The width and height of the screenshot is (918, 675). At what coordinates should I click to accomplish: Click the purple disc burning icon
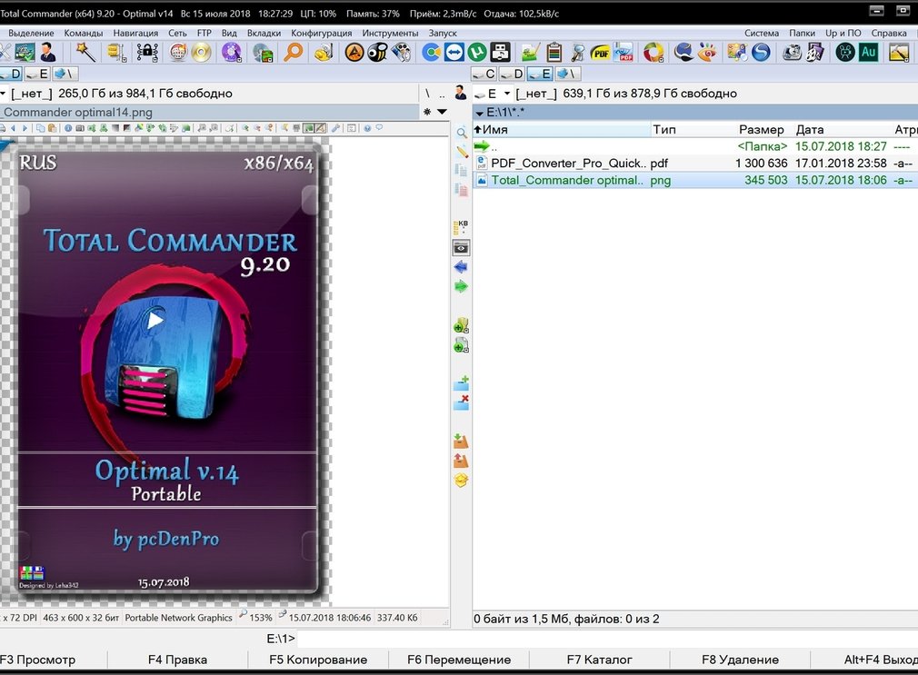[x=232, y=53]
